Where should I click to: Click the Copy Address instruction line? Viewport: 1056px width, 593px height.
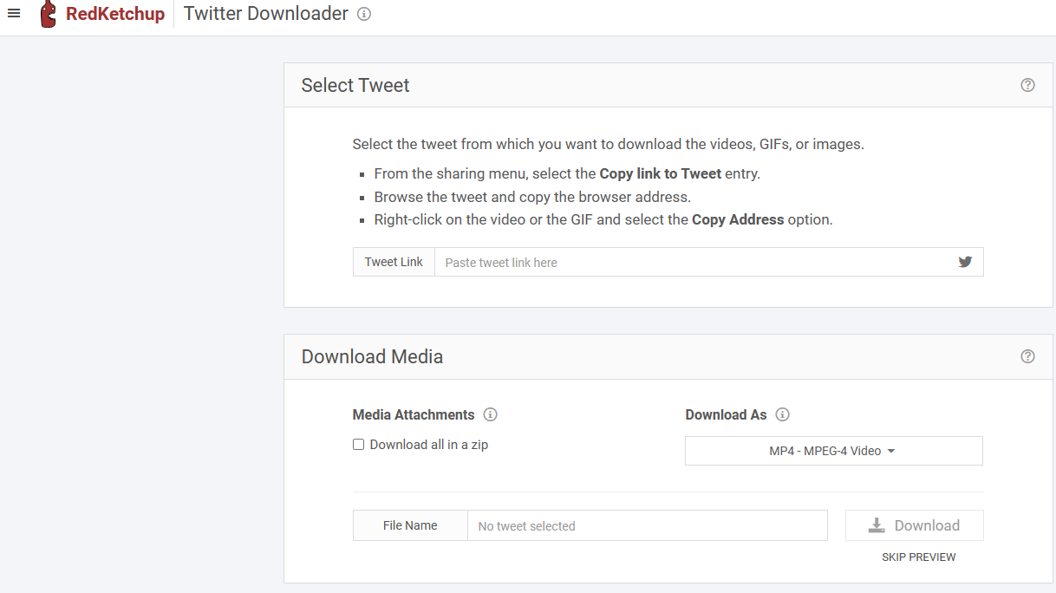603,219
